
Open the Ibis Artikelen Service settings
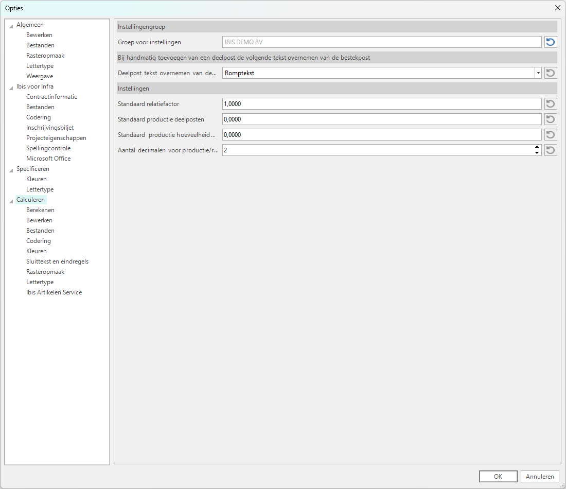pos(54,292)
